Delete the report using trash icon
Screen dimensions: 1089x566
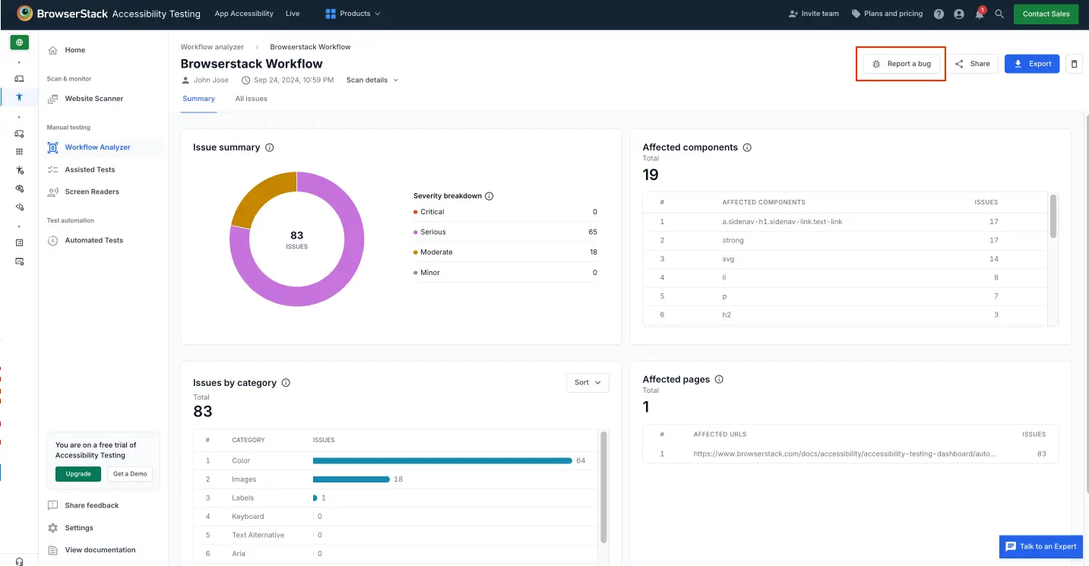(x=1074, y=64)
